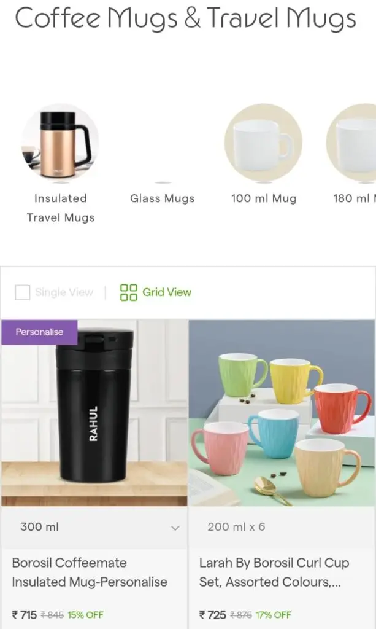This screenshot has height=629, width=376.
Task: View the black RAHUL insulated mug photo
Action: [x=94, y=413]
